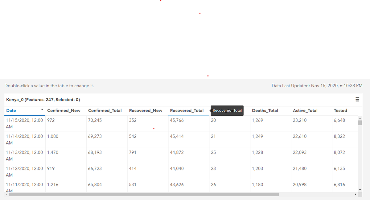Click the Deaths_Total column header

coord(265,110)
